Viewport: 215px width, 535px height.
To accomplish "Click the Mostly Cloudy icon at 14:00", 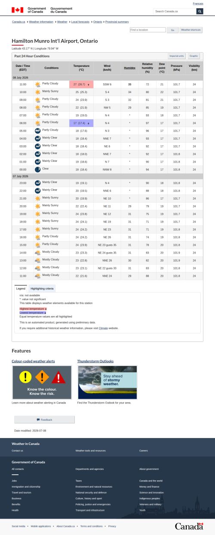I will 38,253.
